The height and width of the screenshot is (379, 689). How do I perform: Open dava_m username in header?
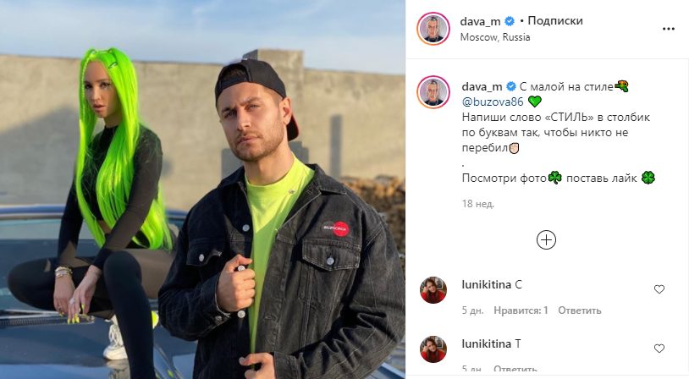tap(480, 21)
